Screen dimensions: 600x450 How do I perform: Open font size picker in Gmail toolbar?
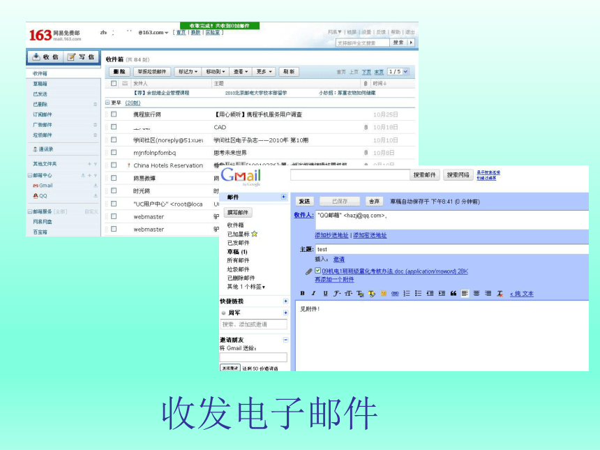coord(349,293)
